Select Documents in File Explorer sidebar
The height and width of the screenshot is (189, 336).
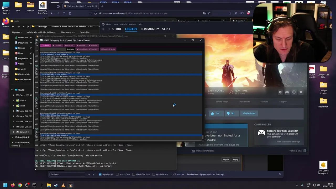click(23, 43)
